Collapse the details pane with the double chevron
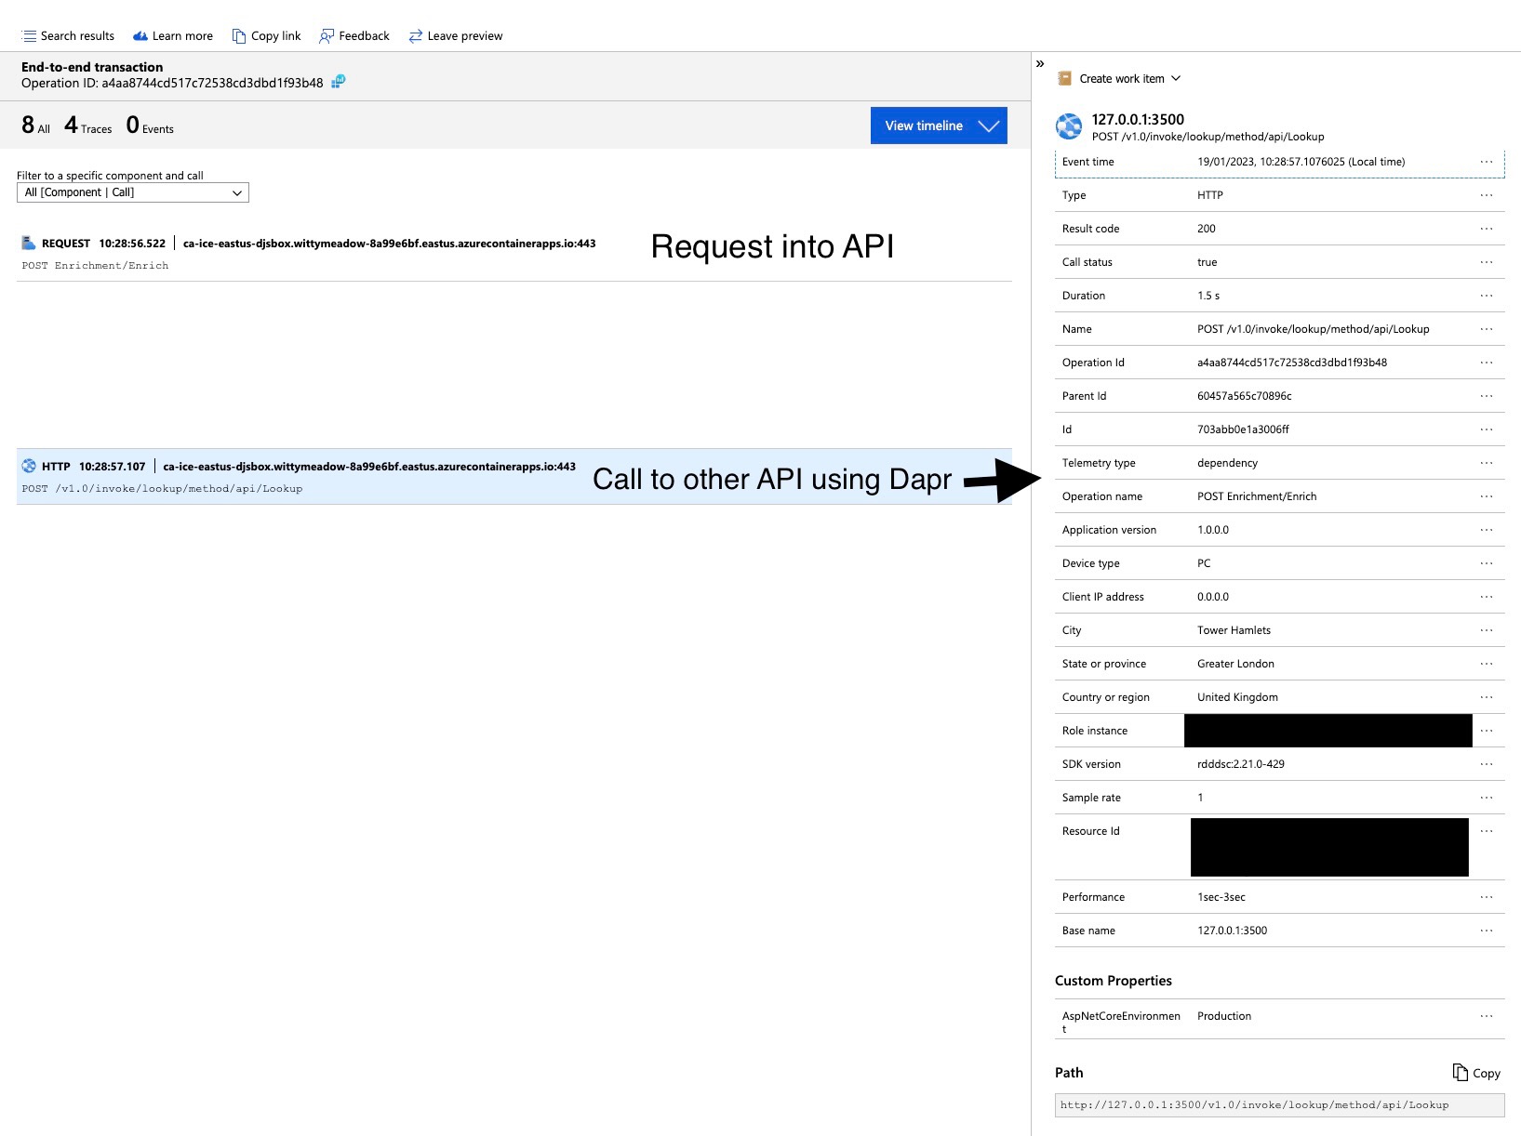The image size is (1521, 1136). pyautogui.click(x=1040, y=63)
